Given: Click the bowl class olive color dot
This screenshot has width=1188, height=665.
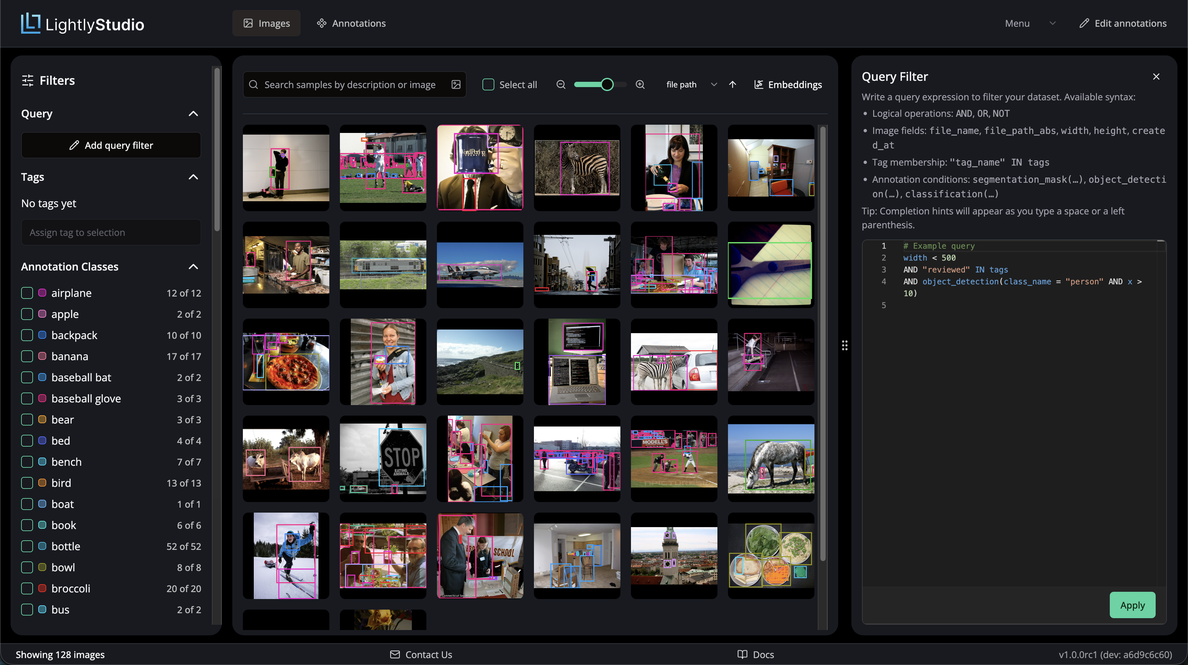Looking at the screenshot, I should tap(42, 567).
